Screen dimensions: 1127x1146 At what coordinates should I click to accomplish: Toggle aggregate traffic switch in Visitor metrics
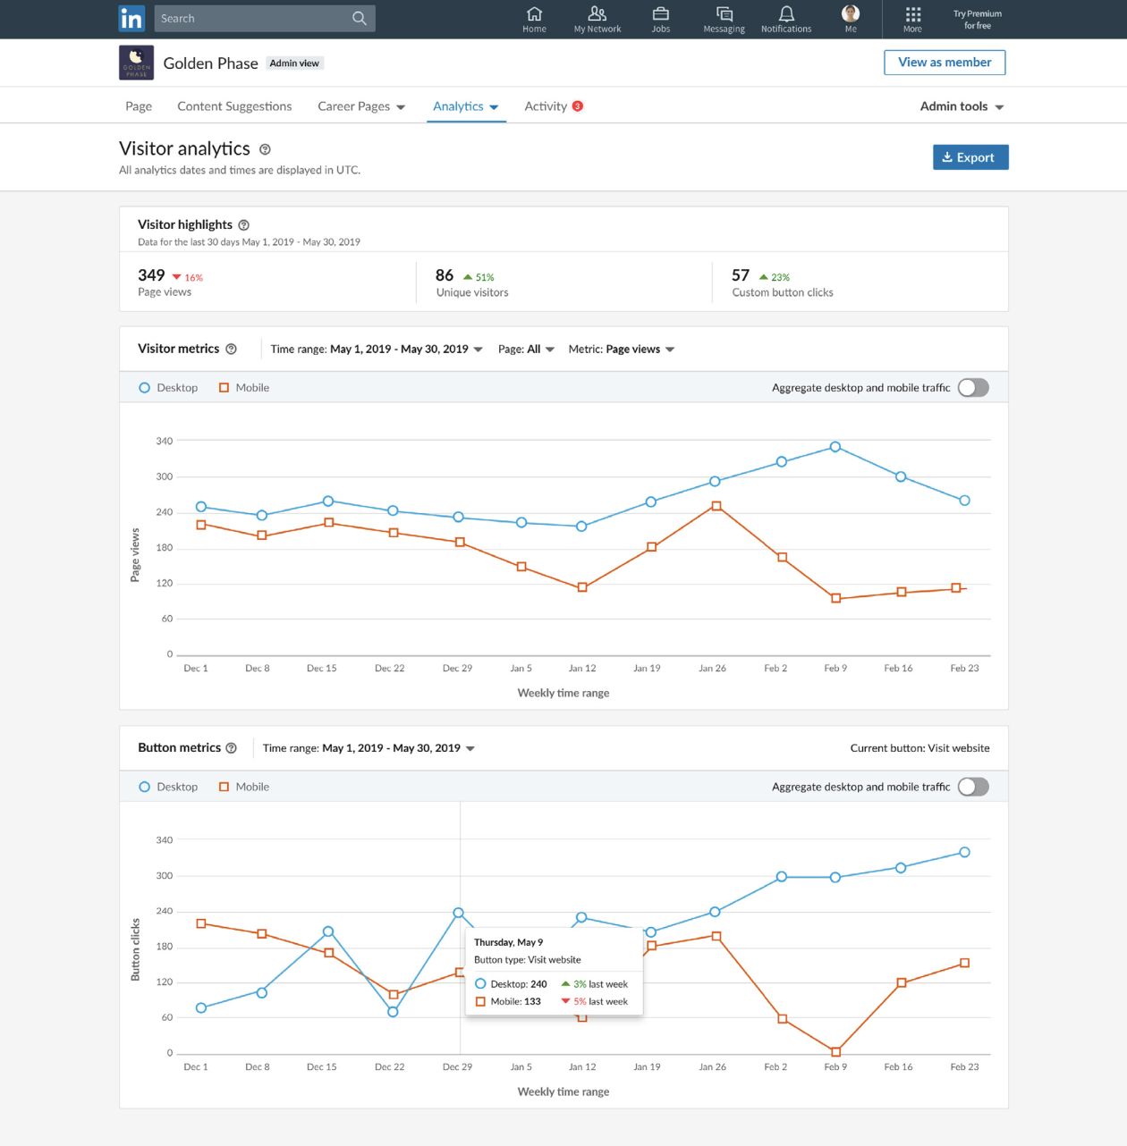point(973,388)
